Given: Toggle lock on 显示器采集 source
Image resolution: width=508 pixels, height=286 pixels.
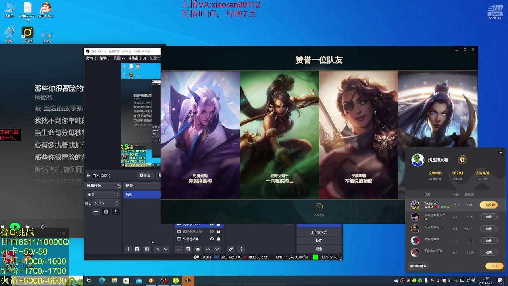Looking at the screenshot, I should pyautogui.click(x=218, y=239).
